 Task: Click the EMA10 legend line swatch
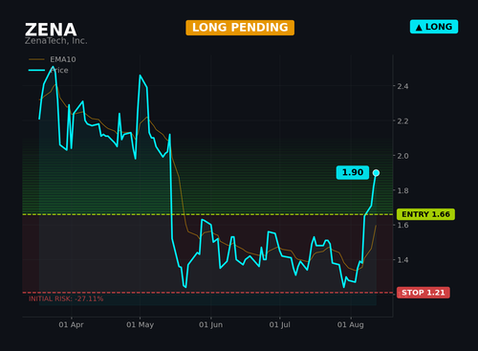click(x=36, y=59)
